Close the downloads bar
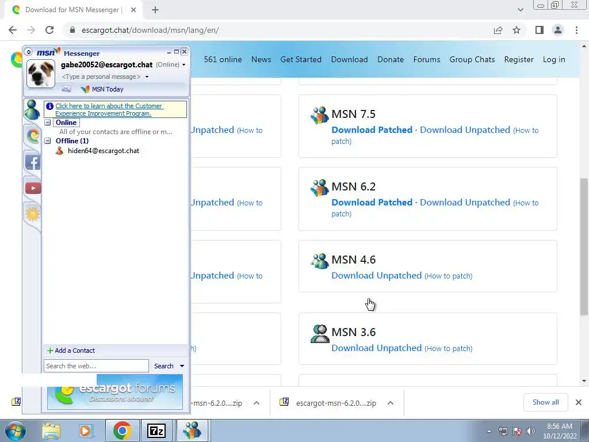This screenshot has width=589, height=442. tap(579, 402)
